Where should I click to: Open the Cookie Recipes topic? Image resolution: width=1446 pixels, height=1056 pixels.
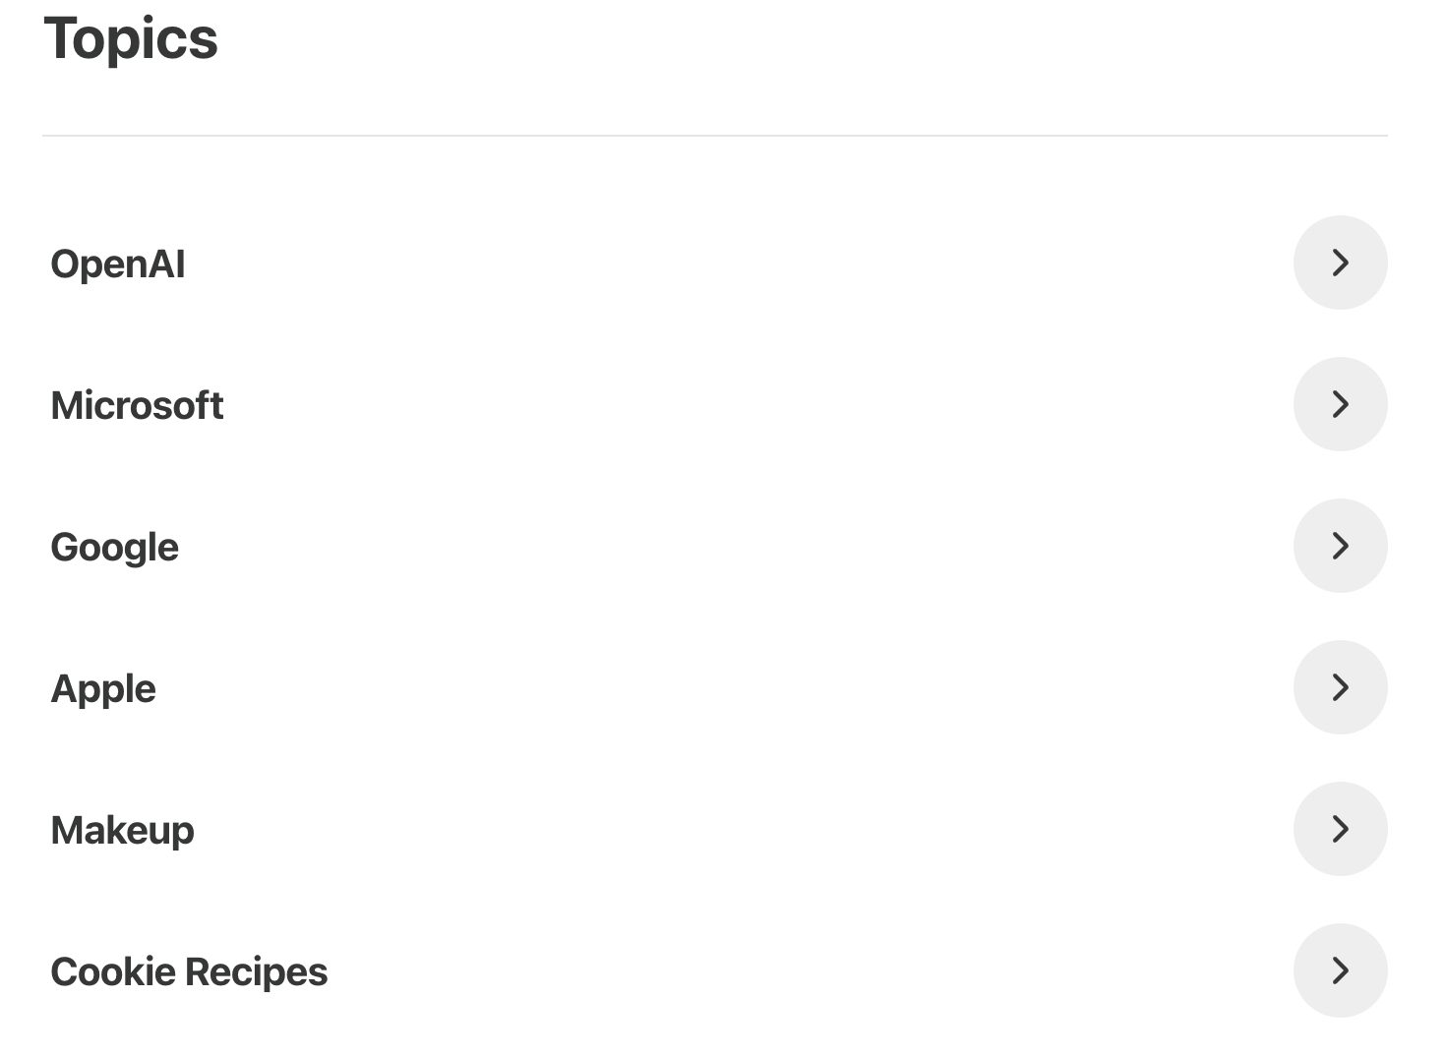[190, 971]
